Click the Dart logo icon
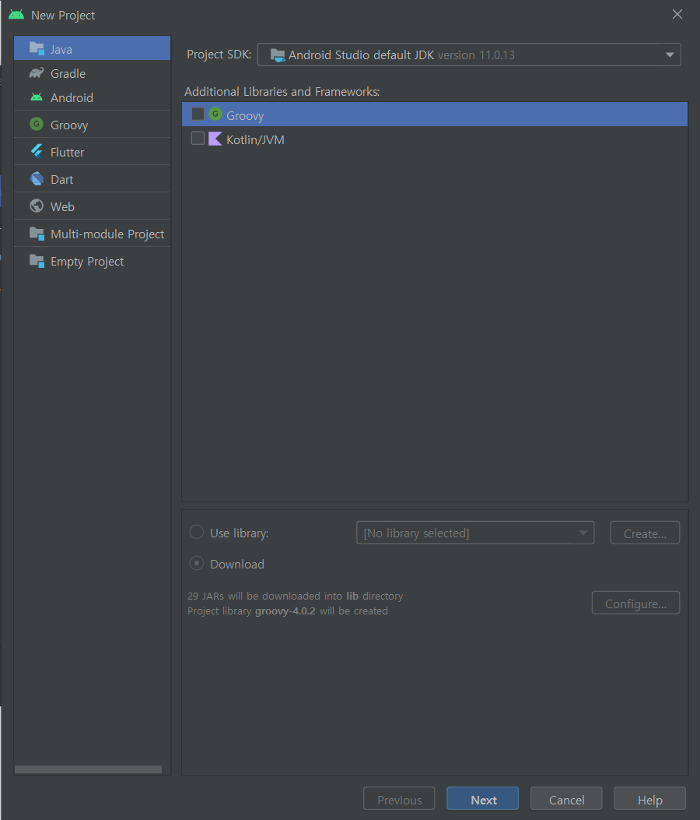 (37, 178)
